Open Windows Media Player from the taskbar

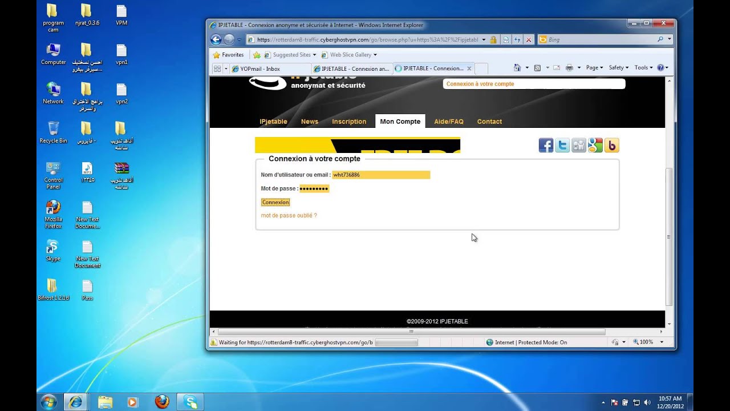tap(132, 402)
